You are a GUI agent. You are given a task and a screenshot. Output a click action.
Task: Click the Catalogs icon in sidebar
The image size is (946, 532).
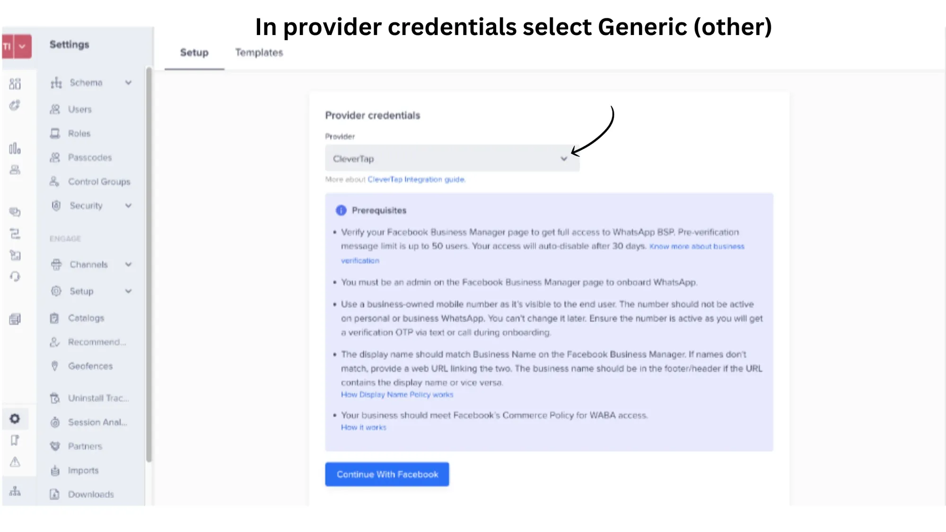click(x=55, y=318)
